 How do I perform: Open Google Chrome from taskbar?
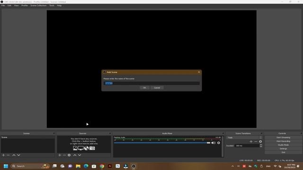point(102,166)
